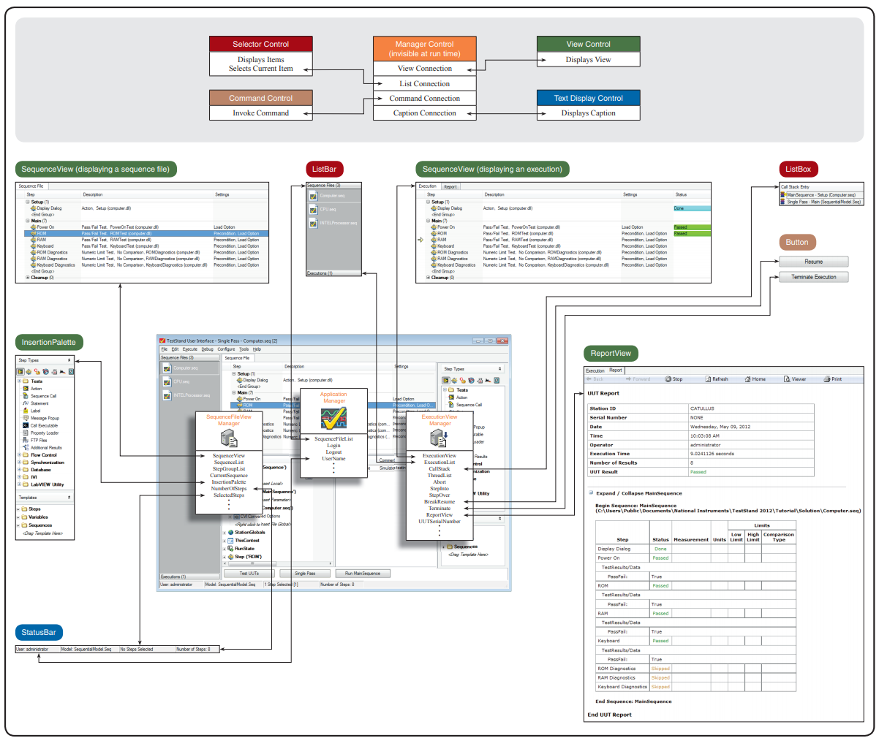Click the ExecutionView Manager computer icon
The image size is (879, 738).
click(x=439, y=438)
